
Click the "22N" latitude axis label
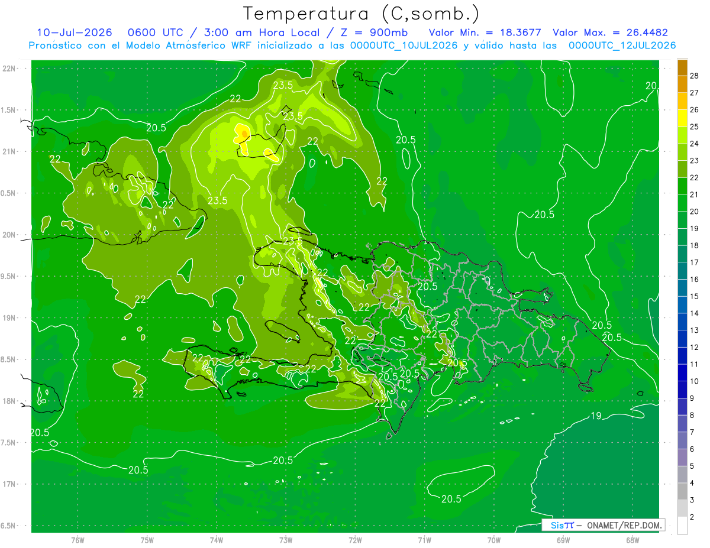tap(9, 69)
